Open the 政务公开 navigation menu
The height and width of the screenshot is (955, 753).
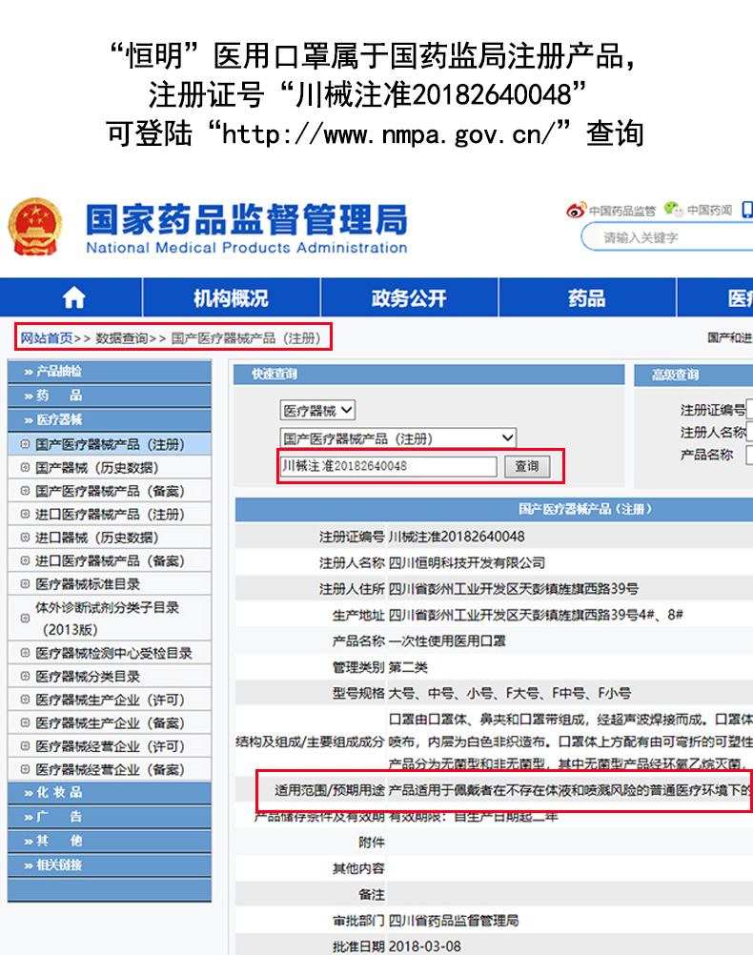(409, 297)
